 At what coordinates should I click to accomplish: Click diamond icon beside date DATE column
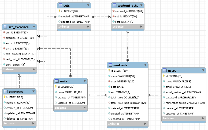pyautogui.click(x=109, y=87)
